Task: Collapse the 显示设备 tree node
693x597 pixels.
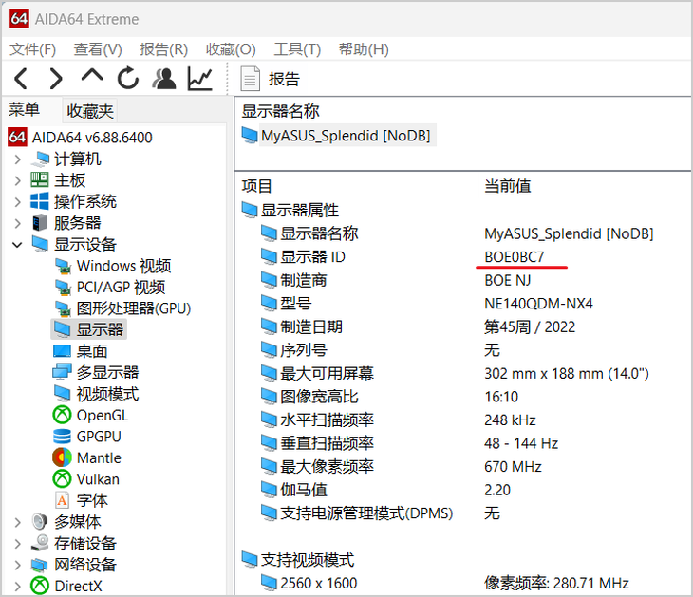Action: point(17,244)
